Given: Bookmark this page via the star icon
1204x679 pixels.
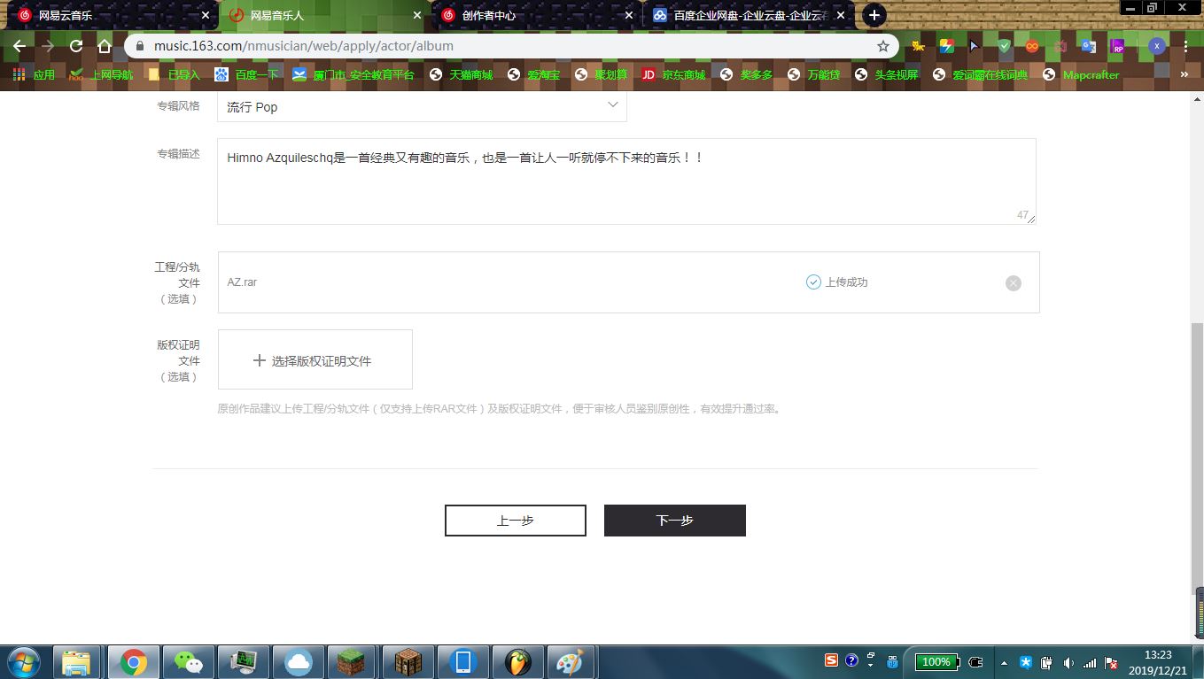Looking at the screenshot, I should 882,45.
